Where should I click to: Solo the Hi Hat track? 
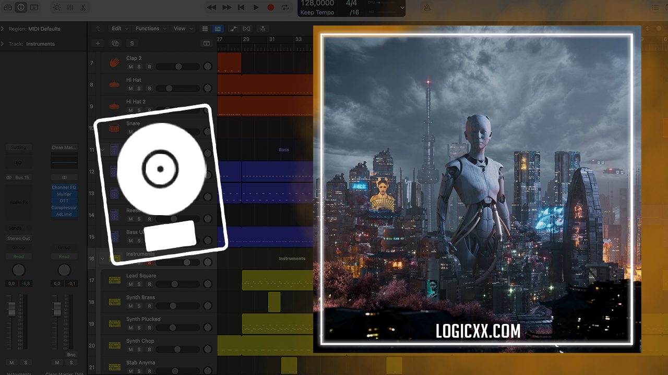[139, 89]
